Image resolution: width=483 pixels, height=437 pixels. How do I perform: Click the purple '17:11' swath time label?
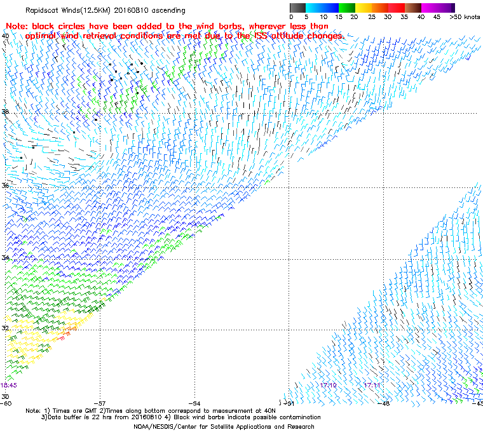(372, 386)
